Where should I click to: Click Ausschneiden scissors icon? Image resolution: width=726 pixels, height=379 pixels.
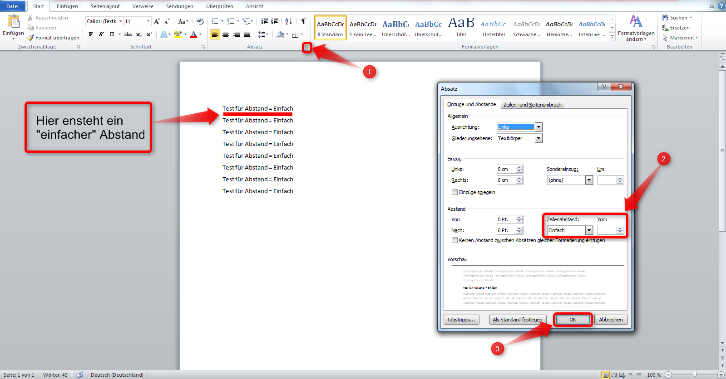(x=30, y=18)
